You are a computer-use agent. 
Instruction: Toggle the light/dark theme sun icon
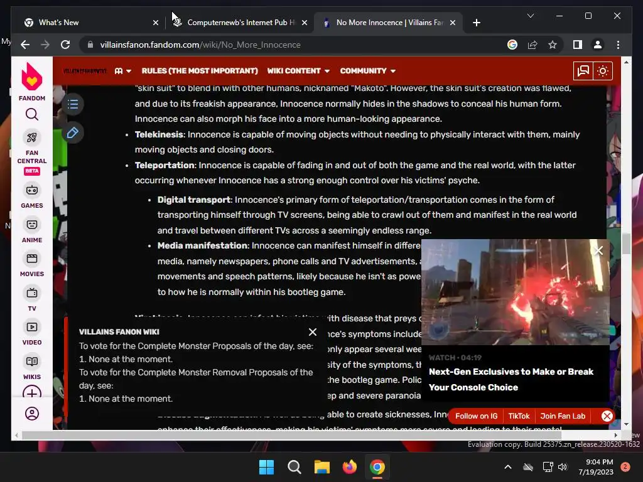pyautogui.click(x=602, y=71)
